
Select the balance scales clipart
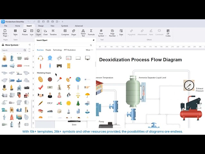[78, 95]
